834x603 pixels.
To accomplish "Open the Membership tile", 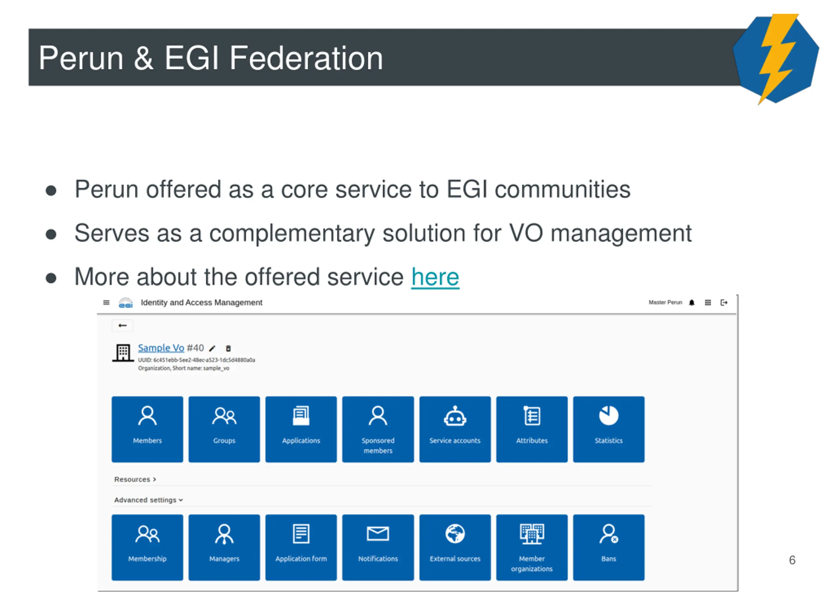I will tap(148, 548).
